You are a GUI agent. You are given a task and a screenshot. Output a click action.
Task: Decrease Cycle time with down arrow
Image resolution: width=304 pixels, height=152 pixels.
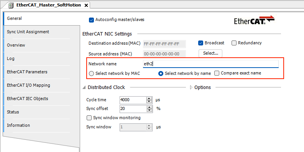point(149,102)
